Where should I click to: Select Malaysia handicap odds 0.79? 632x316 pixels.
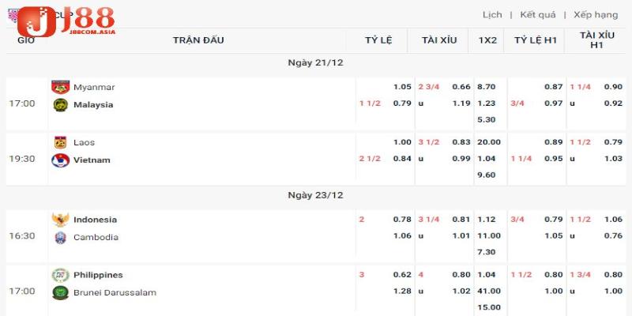click(402, 103)
